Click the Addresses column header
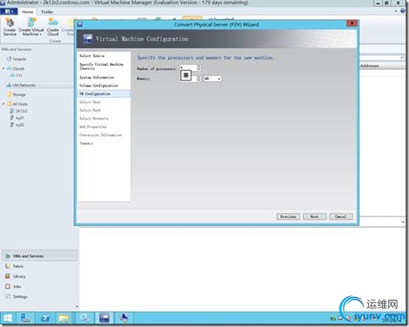This screenshot has width=409, height=327. click(370, 66)
